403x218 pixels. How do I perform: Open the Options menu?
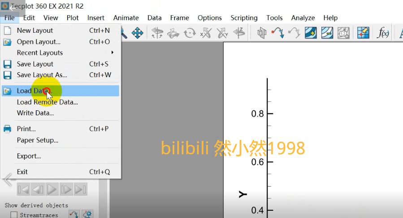coord(209,18)
